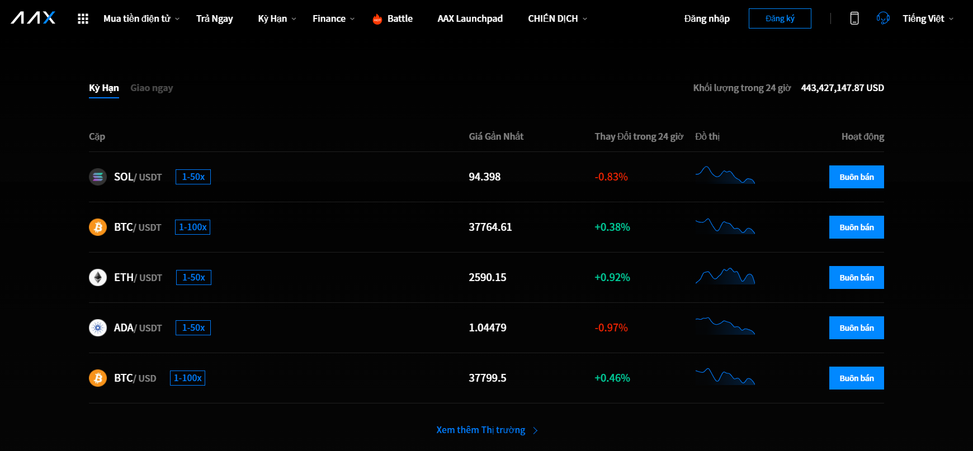Viewport: 973px width, 451px height.
Task: Click the BTC/USD price chart
Action: pyautogui.click(x=725, y=376)
